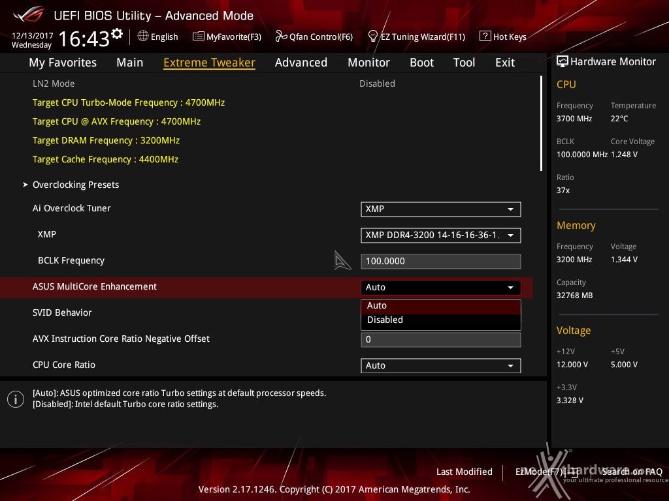Click LN2 Mode 'Disabled' value
Viewport: 669px width, 501px height.
377,83
